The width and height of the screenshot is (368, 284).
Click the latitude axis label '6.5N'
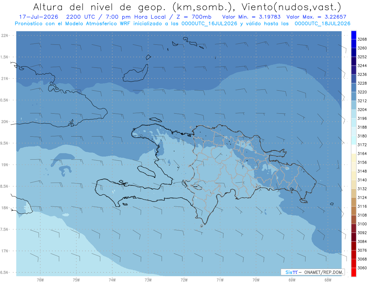pos(5,272)
